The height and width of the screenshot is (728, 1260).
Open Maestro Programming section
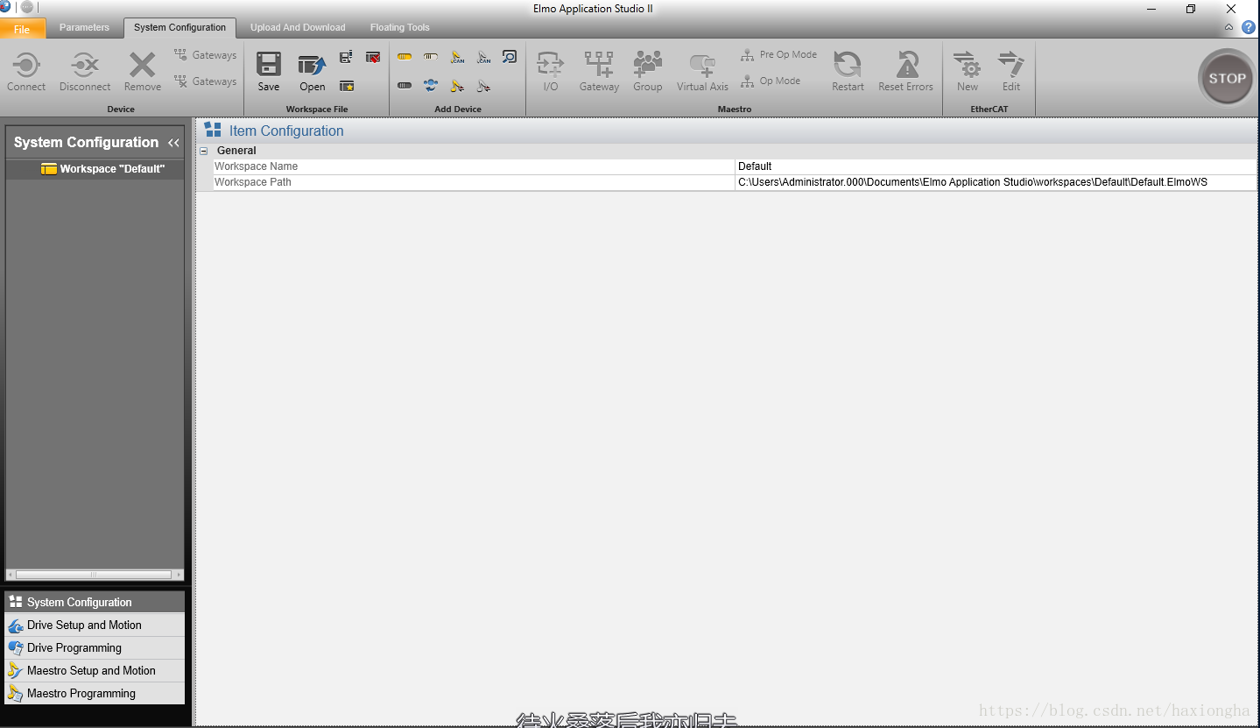click(x=95, y=693)
